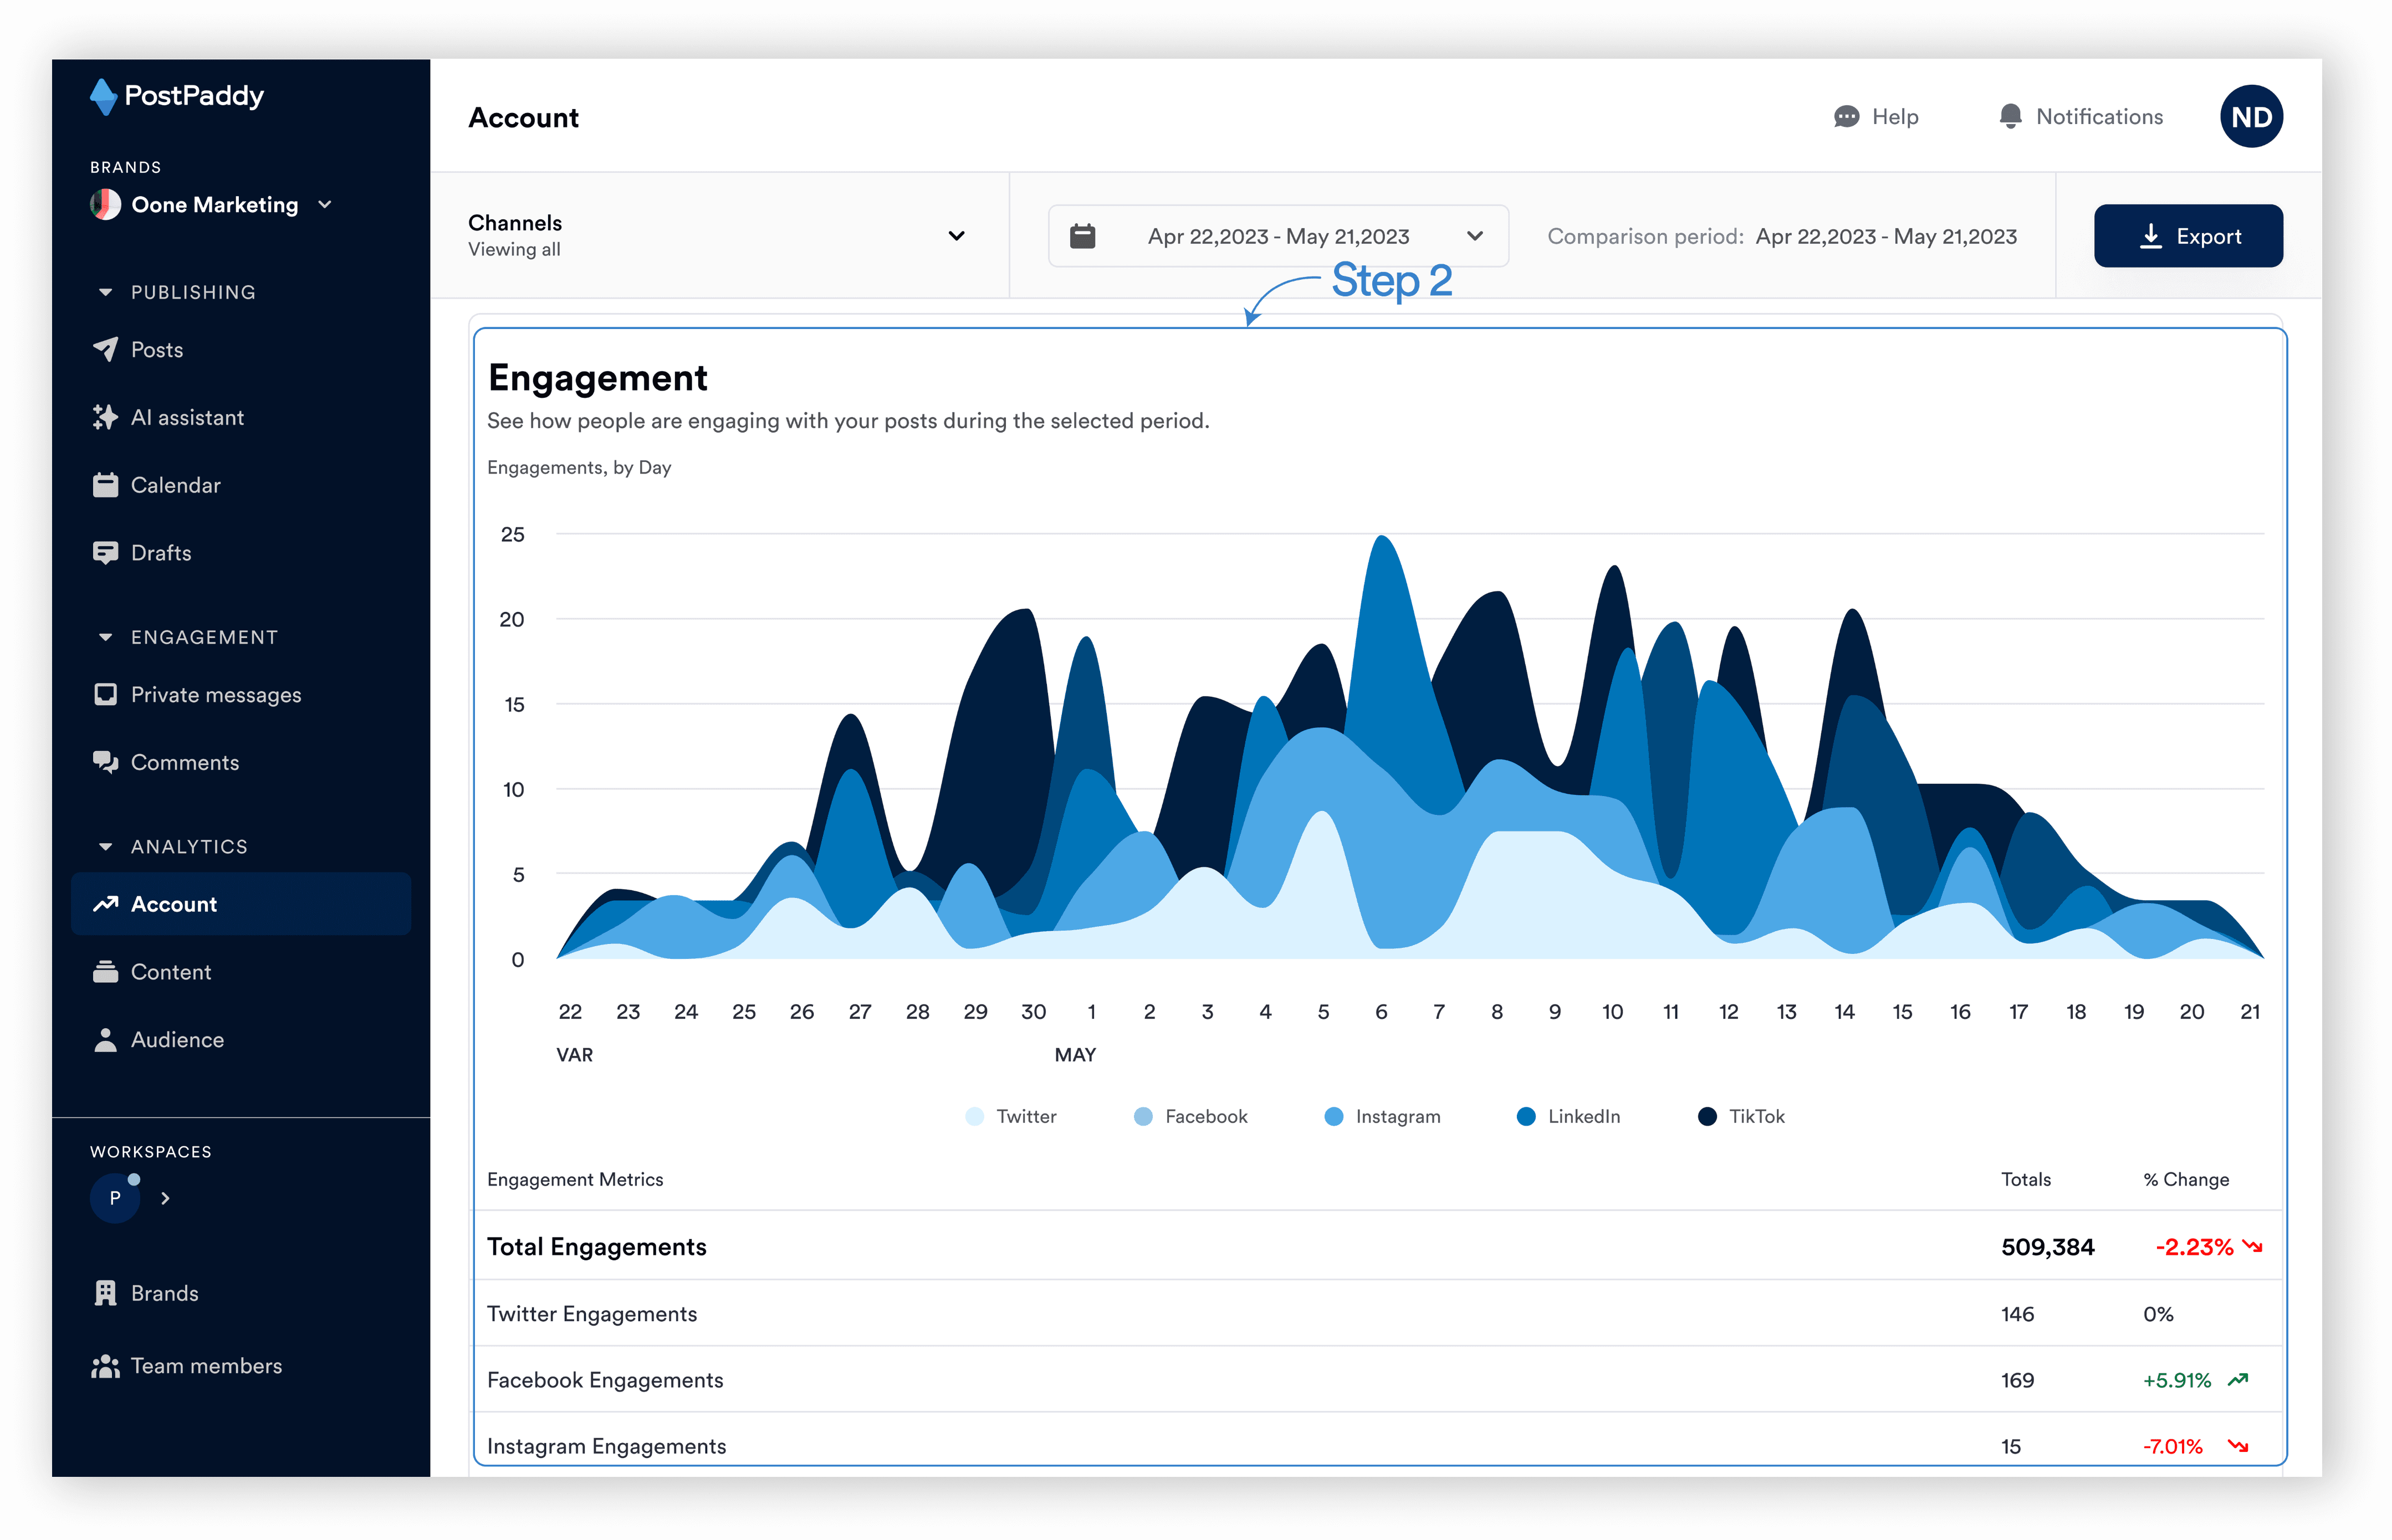
Task: Open Drafts via its icon
Action: pos(105,553)
